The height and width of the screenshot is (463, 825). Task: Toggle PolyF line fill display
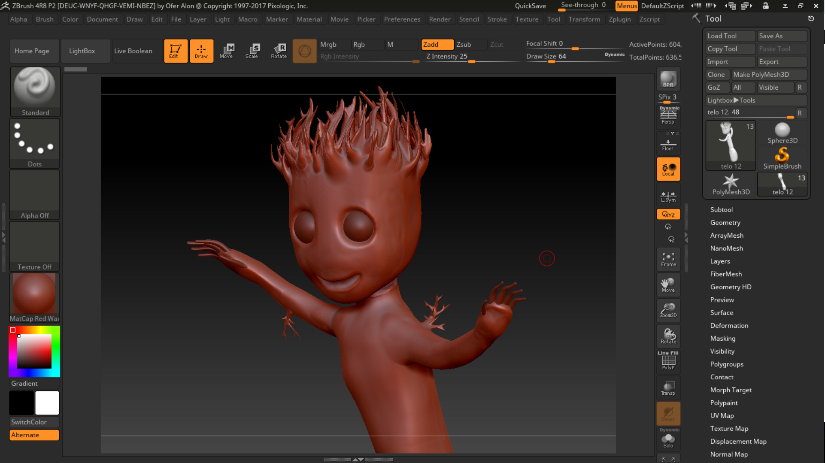(668, 361)
